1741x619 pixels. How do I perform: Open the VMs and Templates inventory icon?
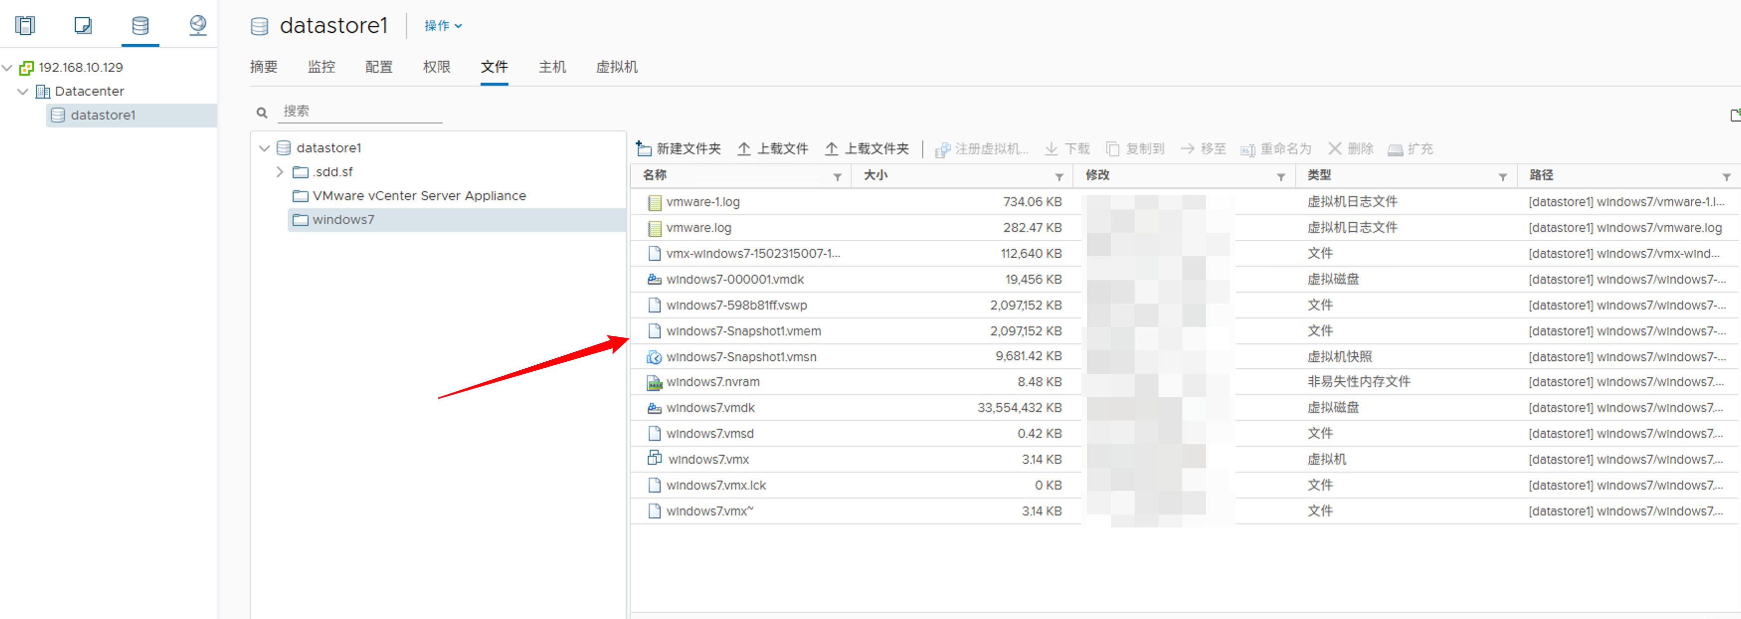tap(83, 26)
